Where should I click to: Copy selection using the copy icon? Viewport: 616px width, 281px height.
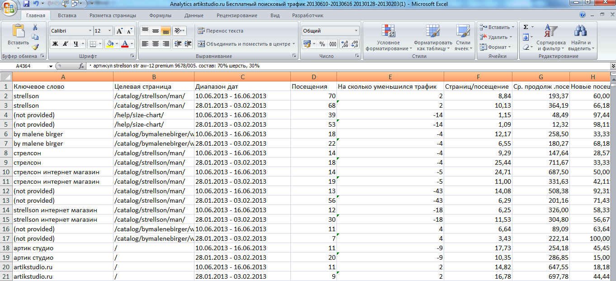point(35,37)
